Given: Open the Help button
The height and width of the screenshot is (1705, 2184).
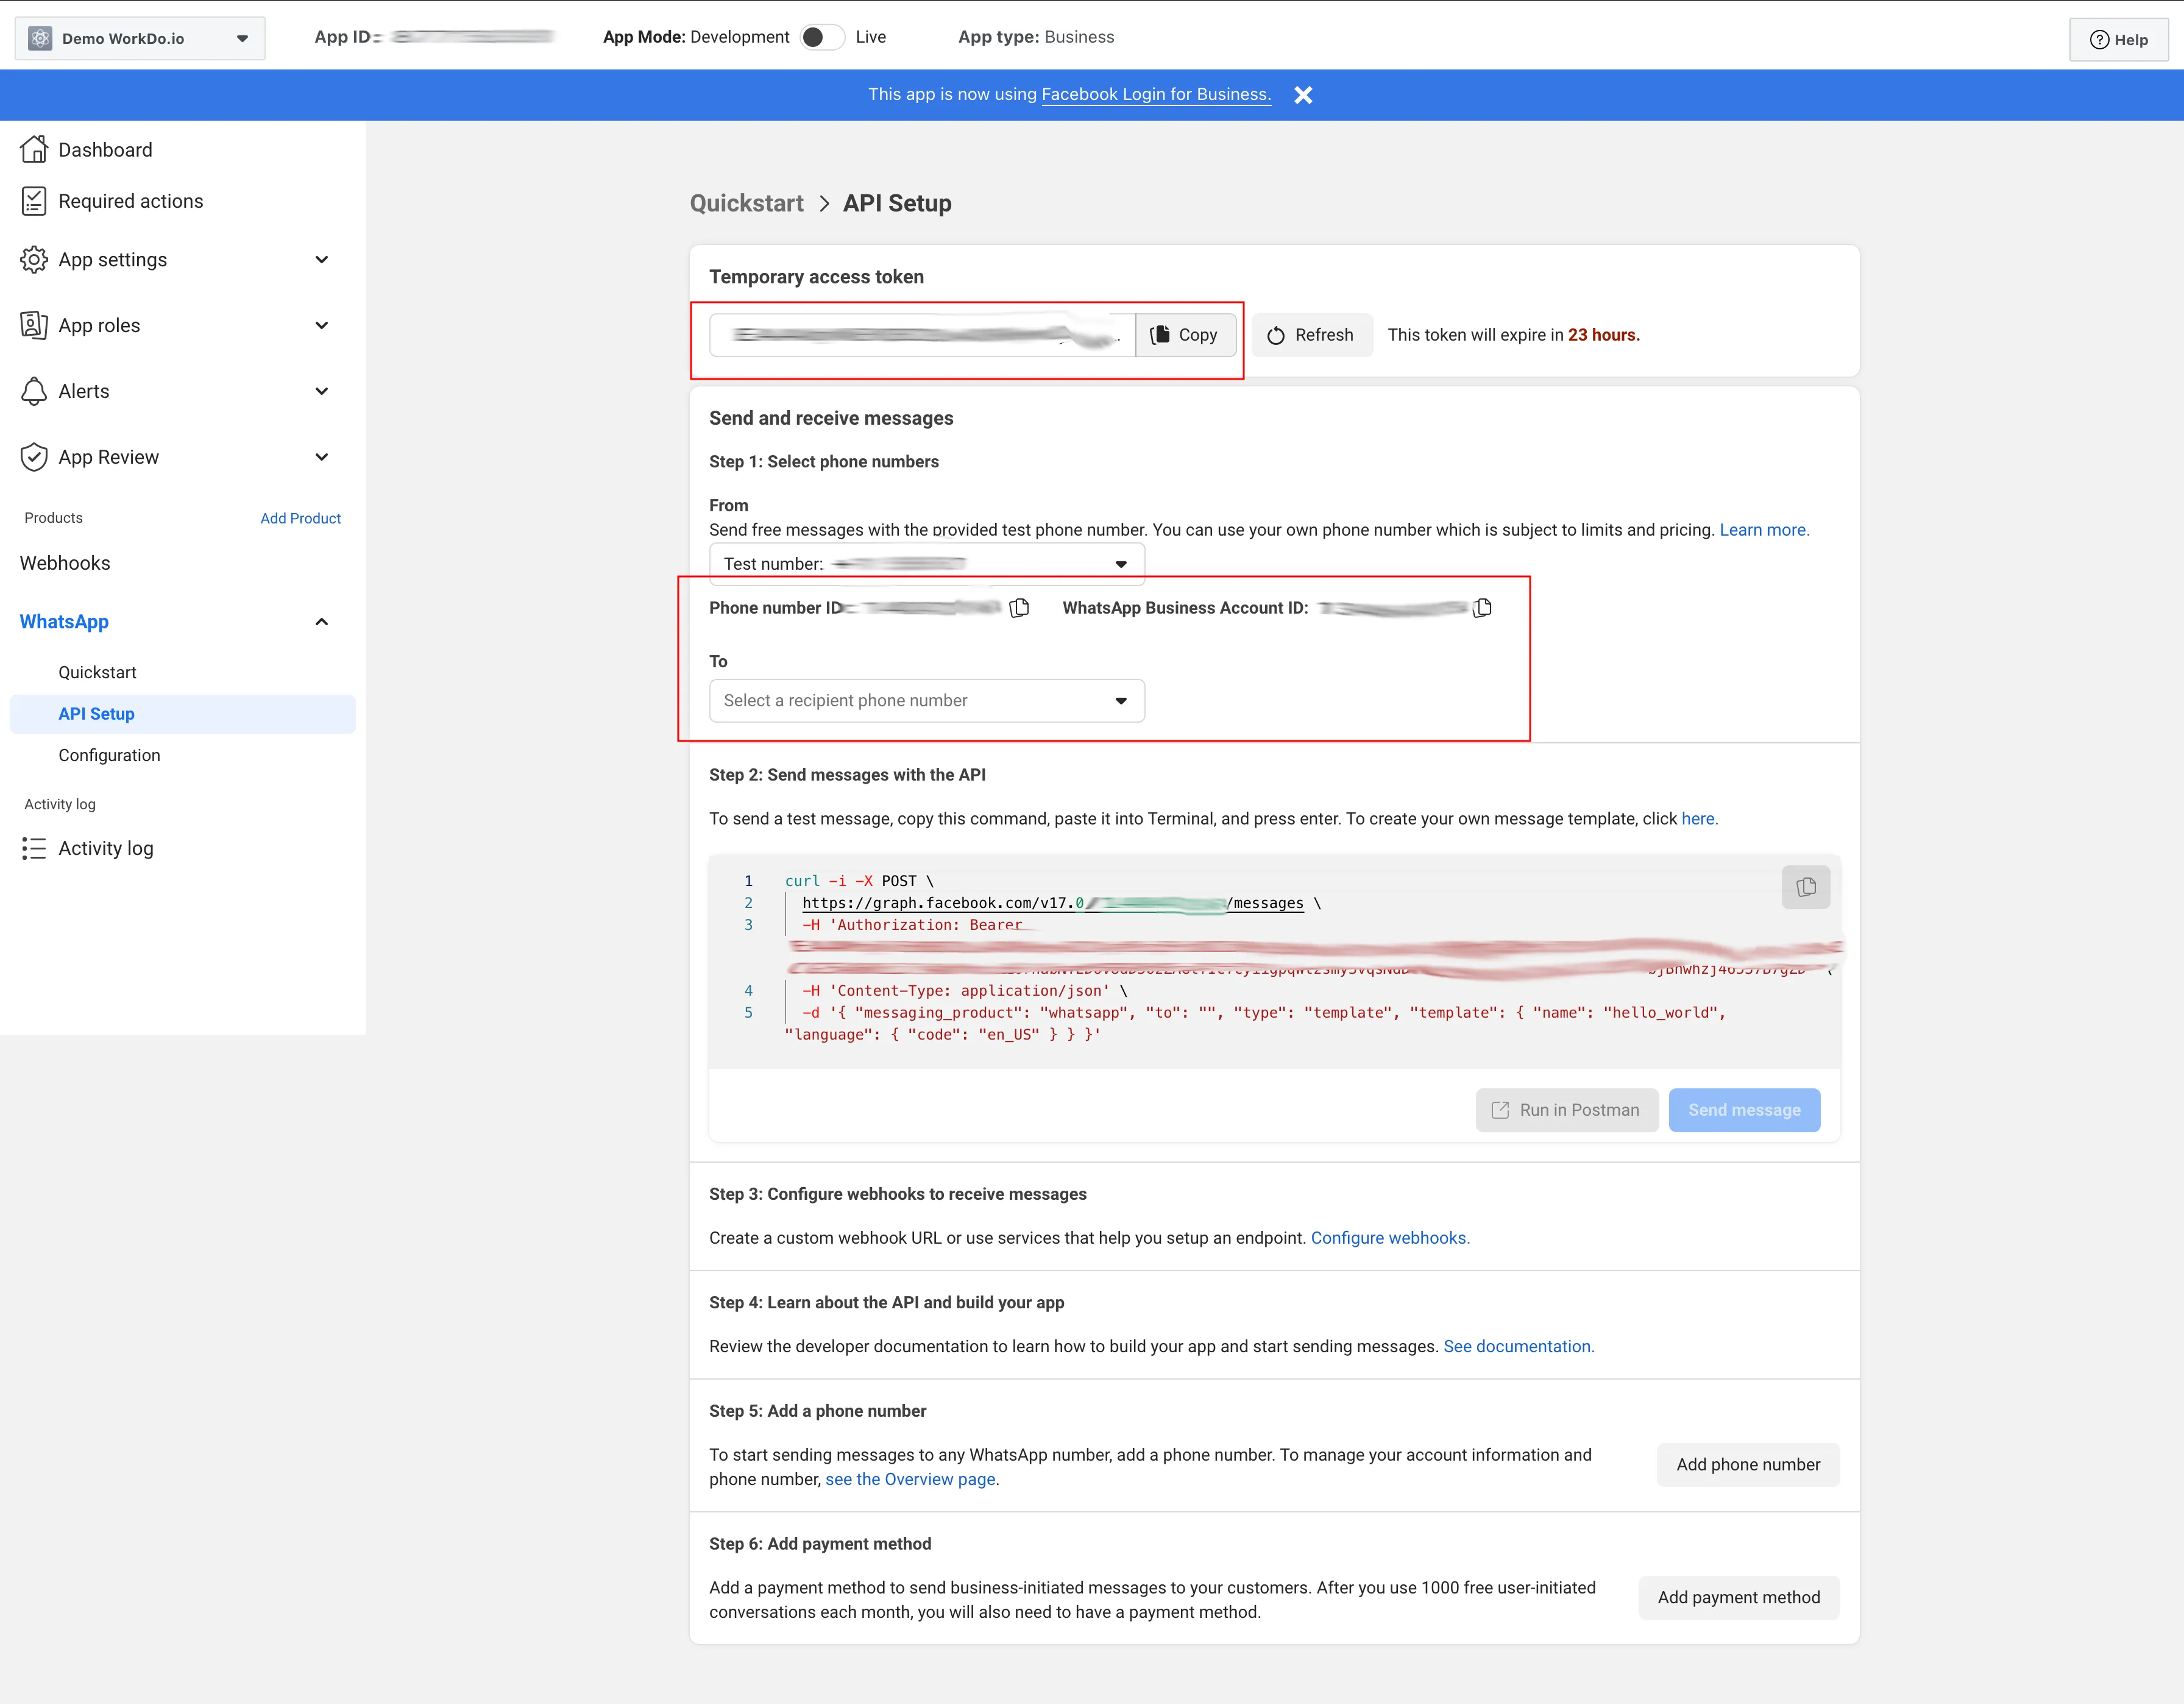Looking at the screenshot, I should pyautogui.click(x=2118, y=40).
